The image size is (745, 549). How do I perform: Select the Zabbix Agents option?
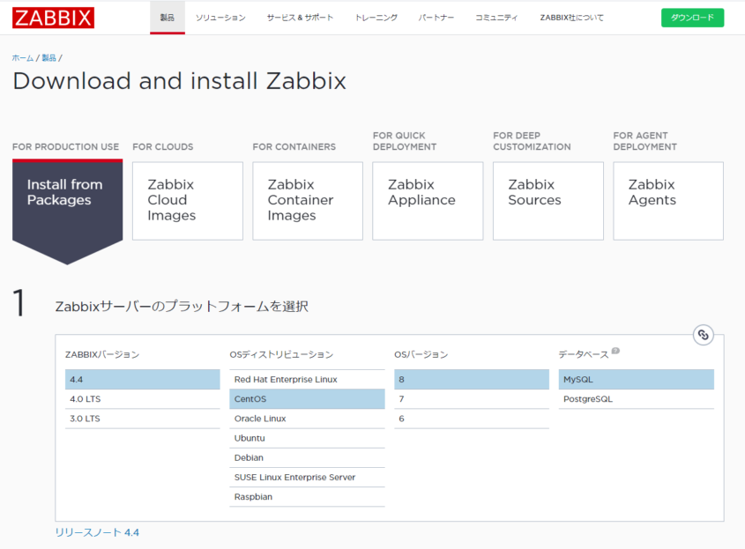(x=667, y=200)
